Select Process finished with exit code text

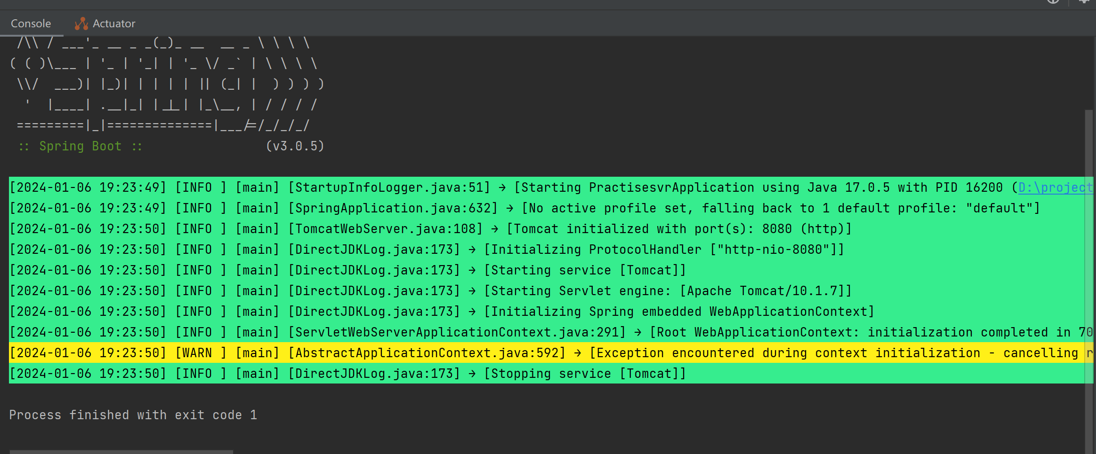point(133,415)
